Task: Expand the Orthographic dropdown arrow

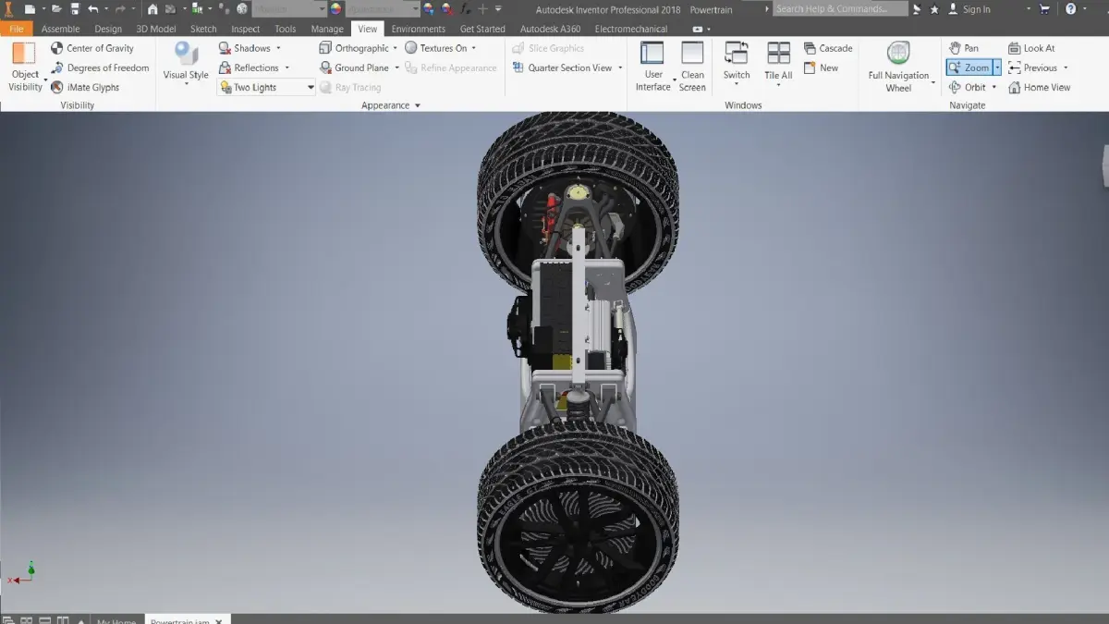Action: [395, 48]
